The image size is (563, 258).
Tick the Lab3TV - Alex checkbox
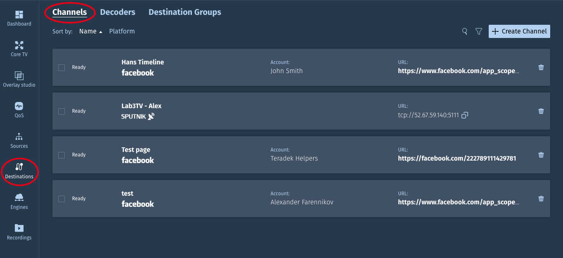(62, 111)
